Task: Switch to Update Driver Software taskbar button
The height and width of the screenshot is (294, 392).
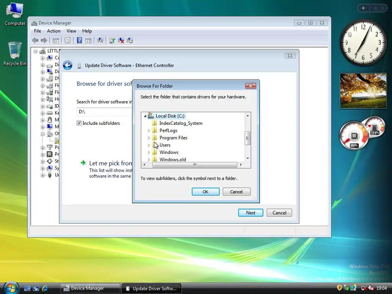Action: tap(152, 289)
